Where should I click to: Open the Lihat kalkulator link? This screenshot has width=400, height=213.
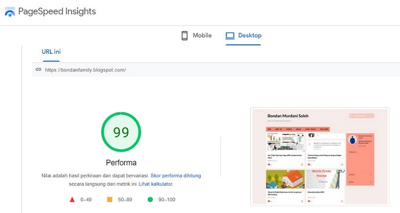click(156, 184)
